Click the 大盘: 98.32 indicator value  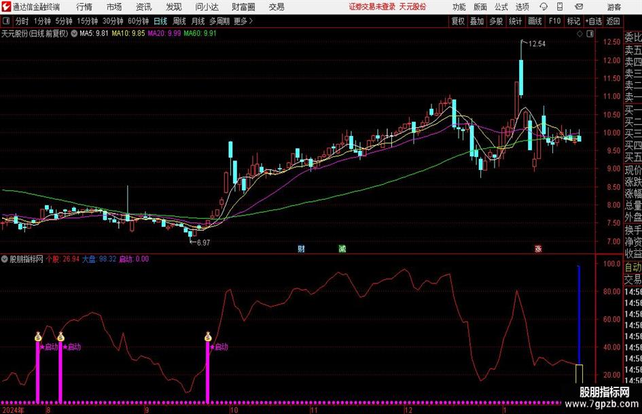(99, 259)
